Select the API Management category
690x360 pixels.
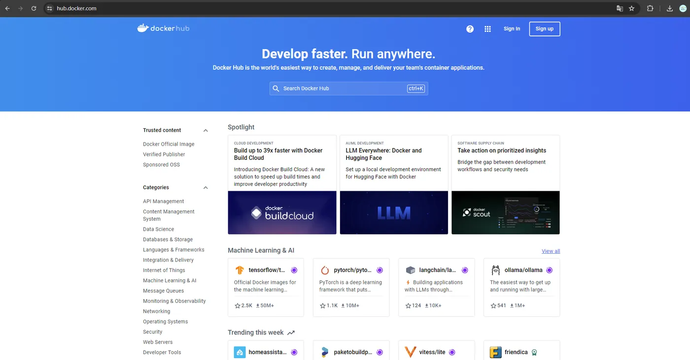pos(163,201)
